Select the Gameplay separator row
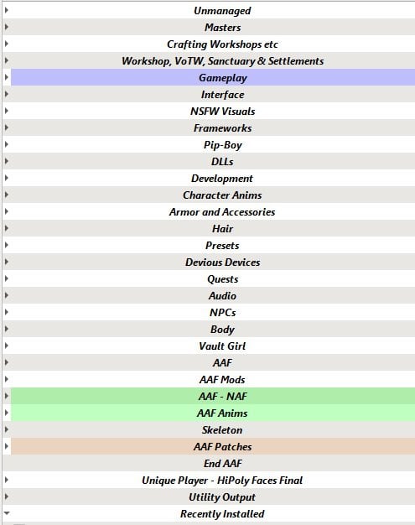415x525 pixels. (x=213, y=77)
